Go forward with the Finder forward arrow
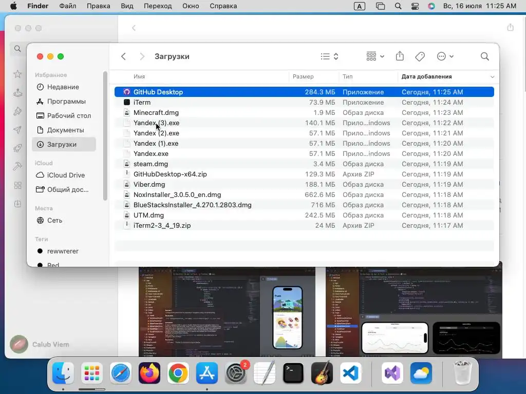Image resolution: width=526 pixels, height=394 pixels. [142, 56]
